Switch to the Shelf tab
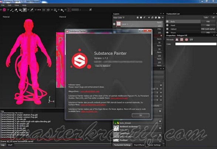The image size is (217, 149). point(10,145)
